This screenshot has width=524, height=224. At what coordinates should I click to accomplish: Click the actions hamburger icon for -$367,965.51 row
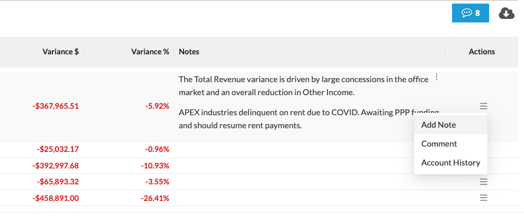(483, 106)
